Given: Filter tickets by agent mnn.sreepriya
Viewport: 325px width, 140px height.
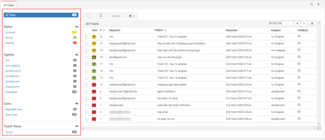Looking at the screenshot, I should 13,66.
